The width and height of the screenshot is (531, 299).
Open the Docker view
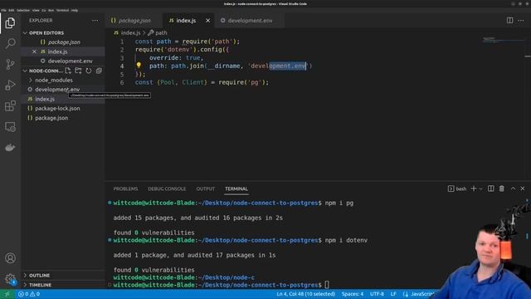tap(10, 148)
